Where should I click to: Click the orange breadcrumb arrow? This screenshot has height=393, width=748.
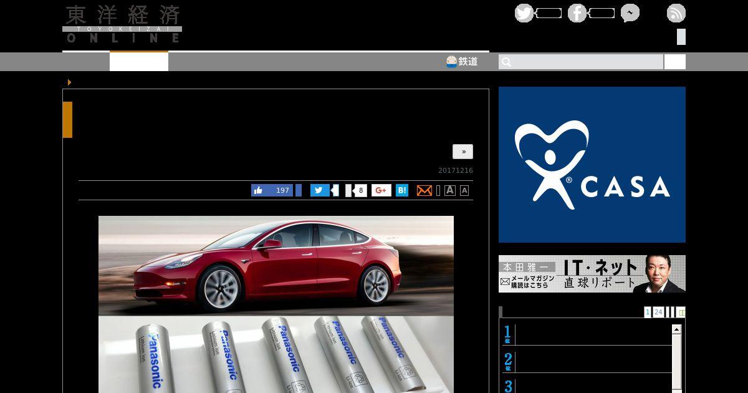[69, 82]
